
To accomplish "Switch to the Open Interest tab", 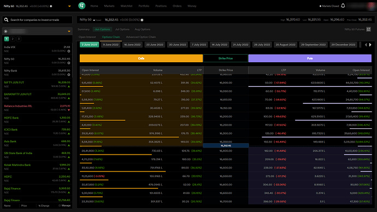I will tap(87, 37).
